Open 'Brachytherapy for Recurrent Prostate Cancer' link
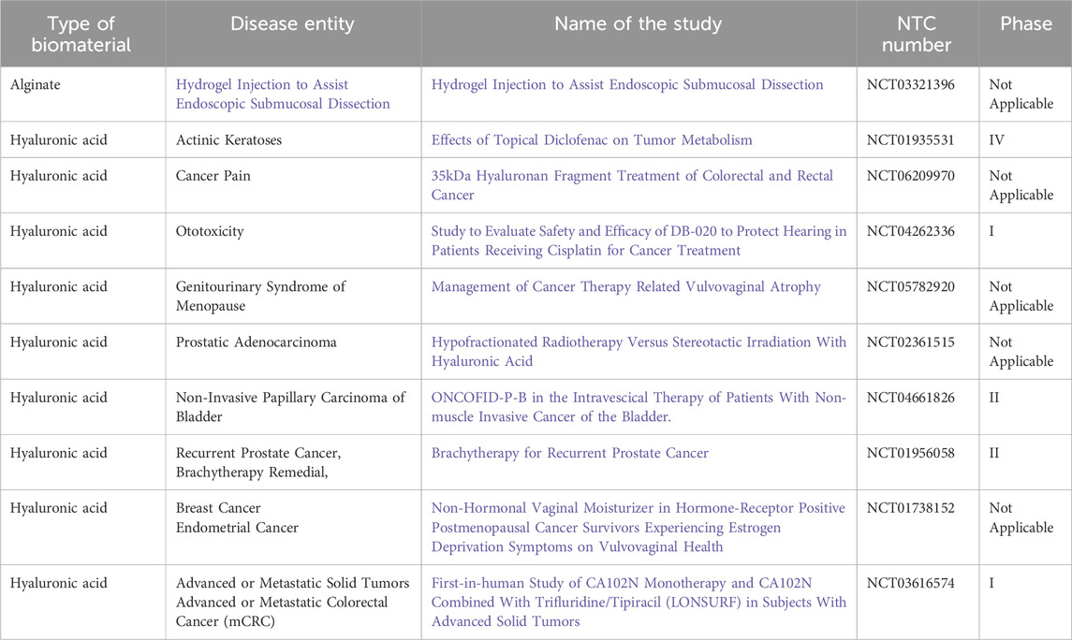1072x640 pixels. click(569, 453)
